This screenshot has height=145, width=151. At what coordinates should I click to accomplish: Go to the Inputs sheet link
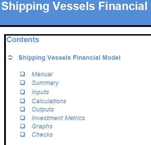point(40,92)
